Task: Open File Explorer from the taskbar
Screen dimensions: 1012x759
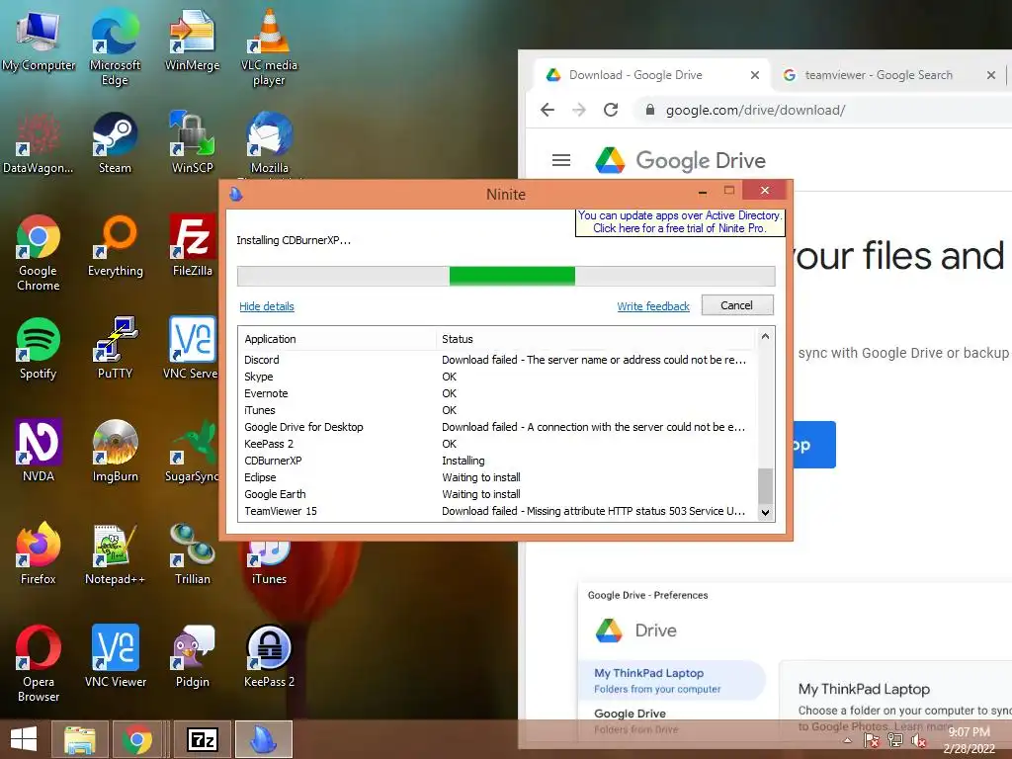Action: coord(79,739)
